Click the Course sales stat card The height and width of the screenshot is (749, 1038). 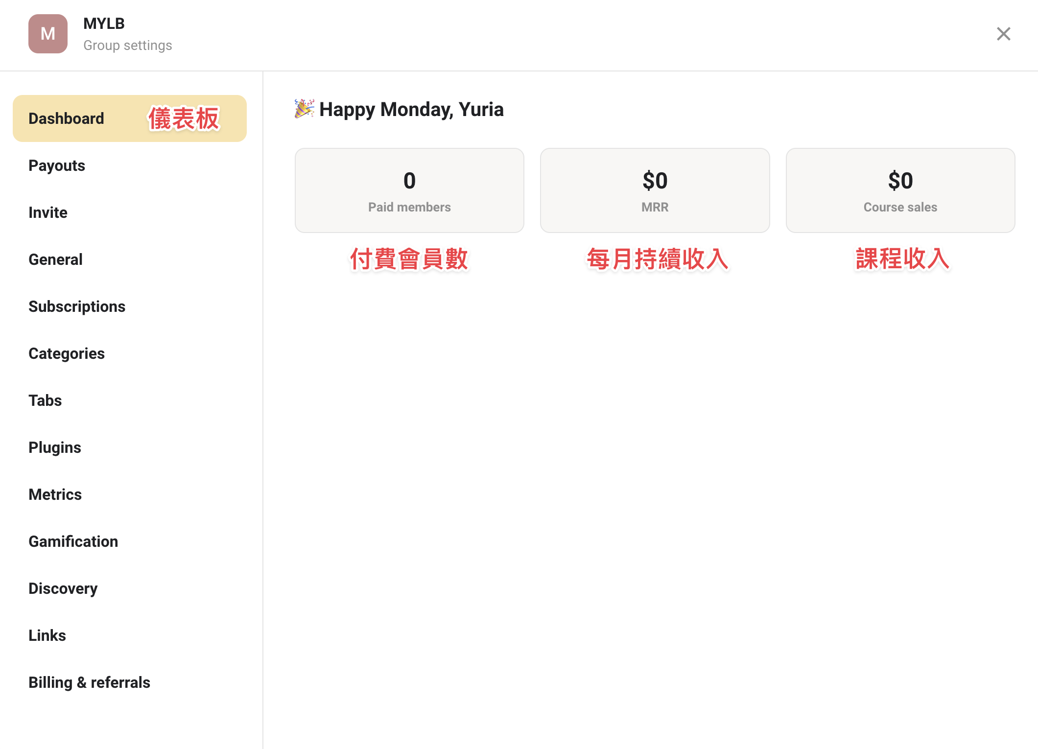pyautogui.click(x=900, y=190)
